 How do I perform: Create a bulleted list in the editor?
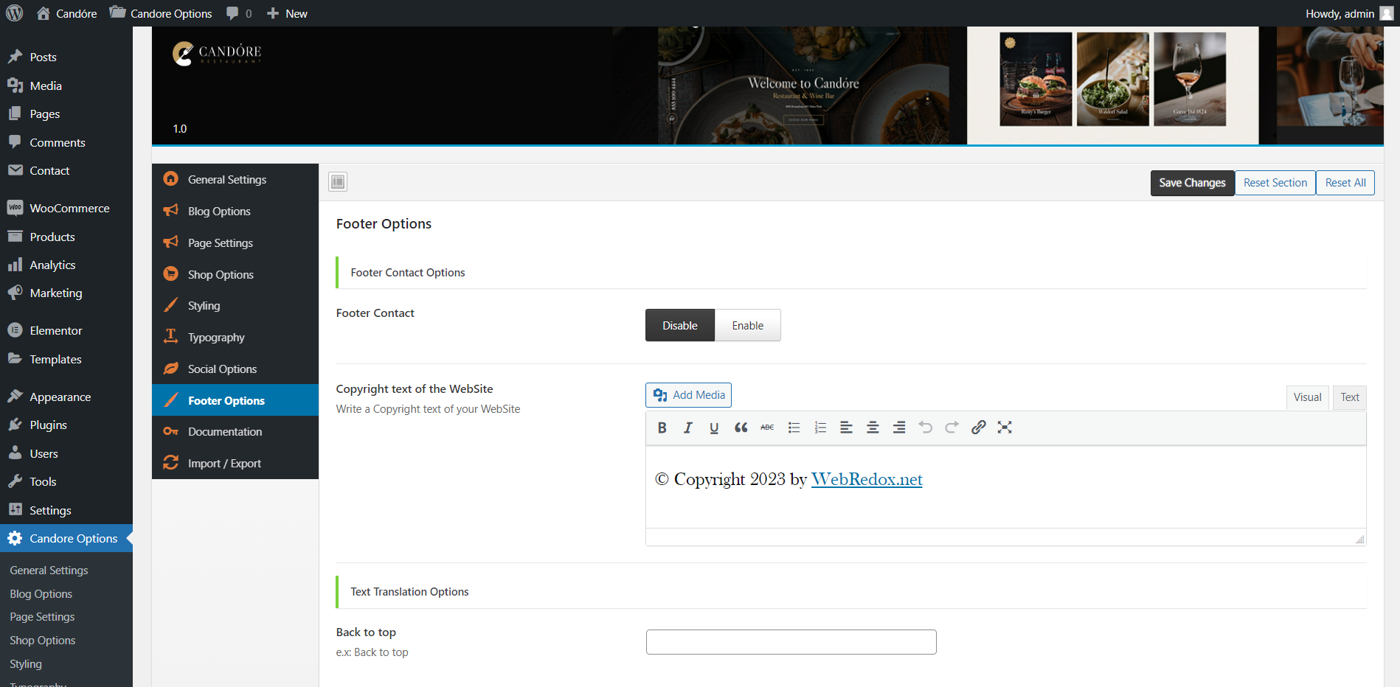794,428
